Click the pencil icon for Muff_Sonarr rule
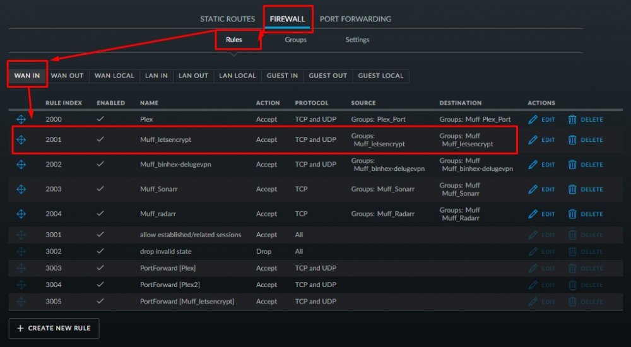631x347 pixels. point(533,189)
